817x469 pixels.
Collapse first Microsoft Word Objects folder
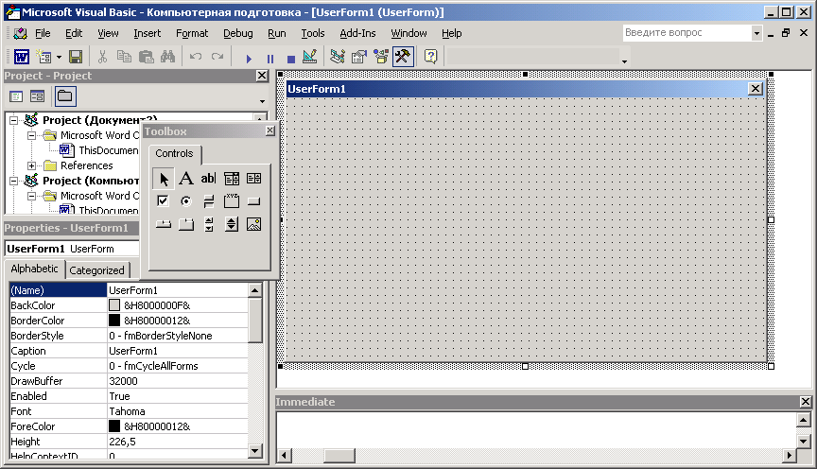[32, 135]
